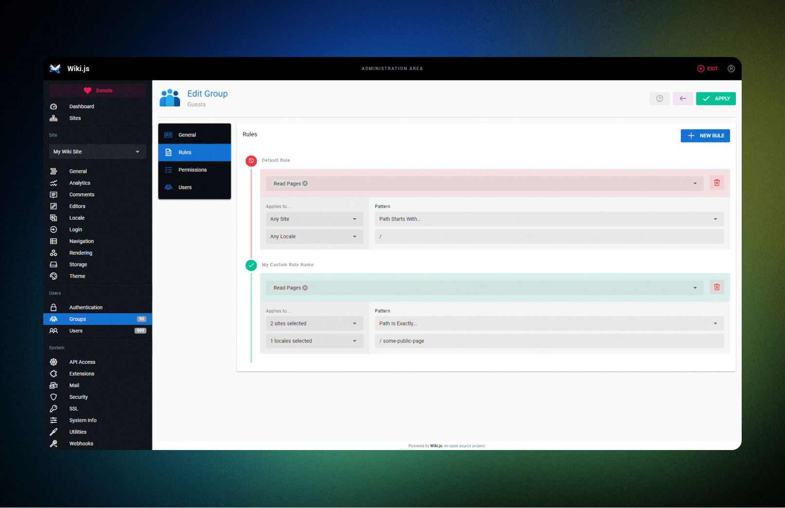Edit the some-public-page path field

pyautogui.click(x=549, y=341)
